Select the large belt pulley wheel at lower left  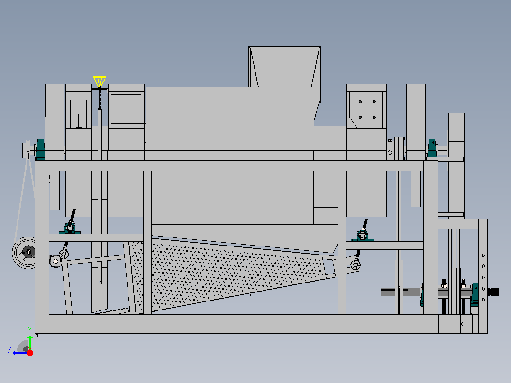(24, 253)
